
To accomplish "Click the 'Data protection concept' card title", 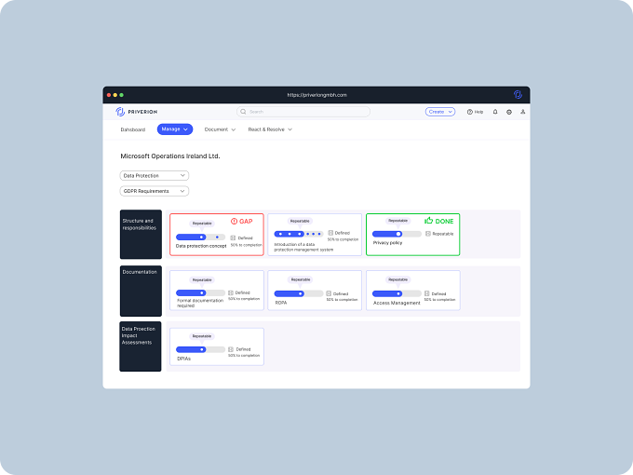I will [201, 246].
